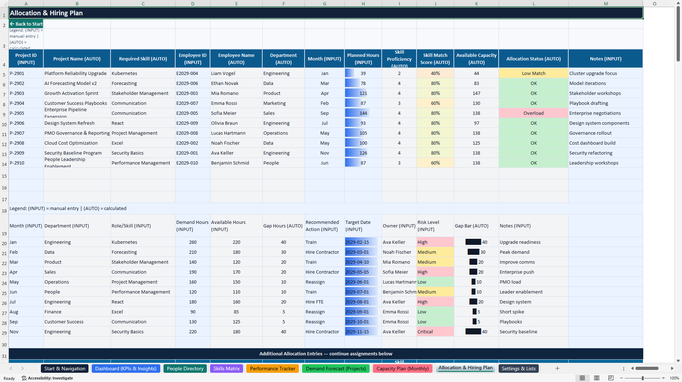Click Additional Allocation Entries banner
This screenshot has width=682, height=382.
tap(326, 354)
